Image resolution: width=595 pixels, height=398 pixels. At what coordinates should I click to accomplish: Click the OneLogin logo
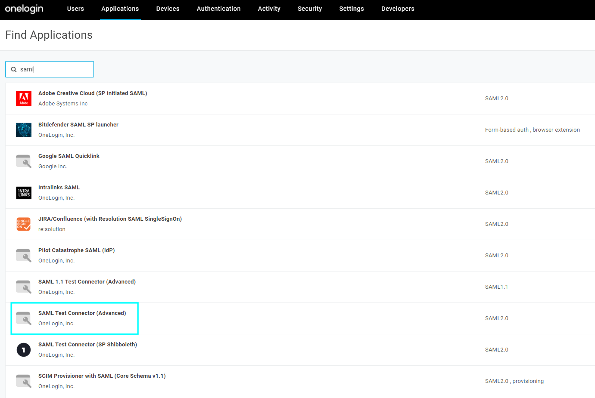point(24,9)
